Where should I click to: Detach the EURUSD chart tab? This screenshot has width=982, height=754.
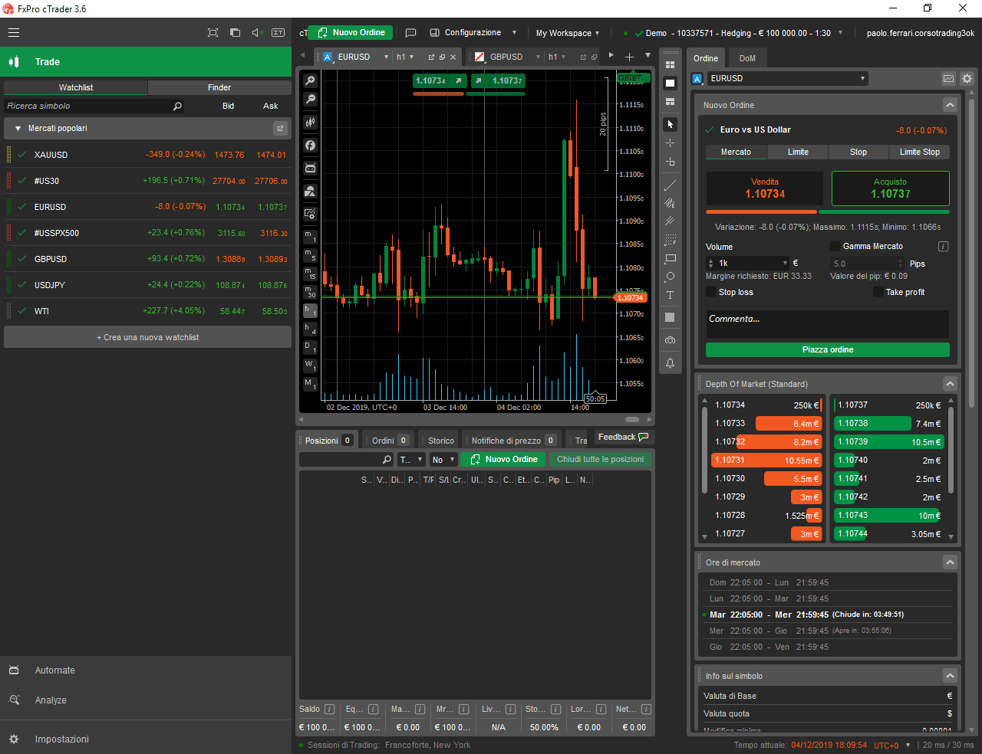pyautogui.click(x=431, y=57)
